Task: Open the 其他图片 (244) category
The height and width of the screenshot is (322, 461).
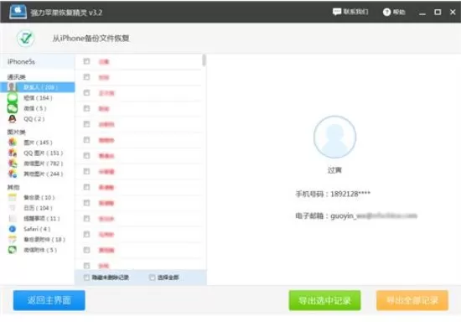Action: [x=43, y=174]
